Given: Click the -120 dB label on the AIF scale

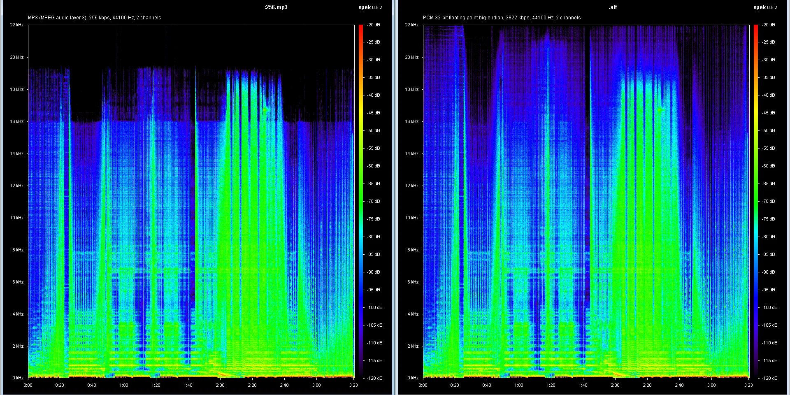Looking at the screenshot, I should [x=769, y=378].
